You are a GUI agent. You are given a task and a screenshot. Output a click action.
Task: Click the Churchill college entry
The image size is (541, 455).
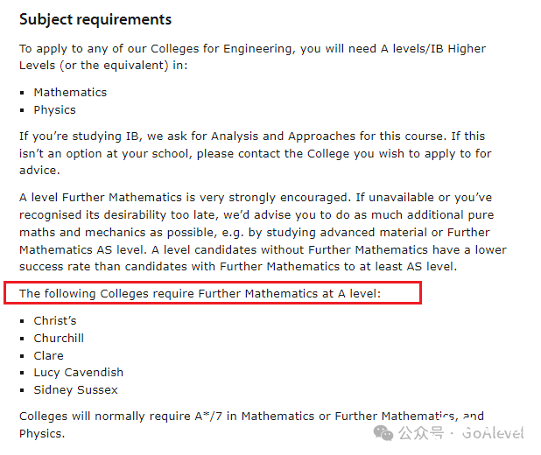[x=59, y=338]
